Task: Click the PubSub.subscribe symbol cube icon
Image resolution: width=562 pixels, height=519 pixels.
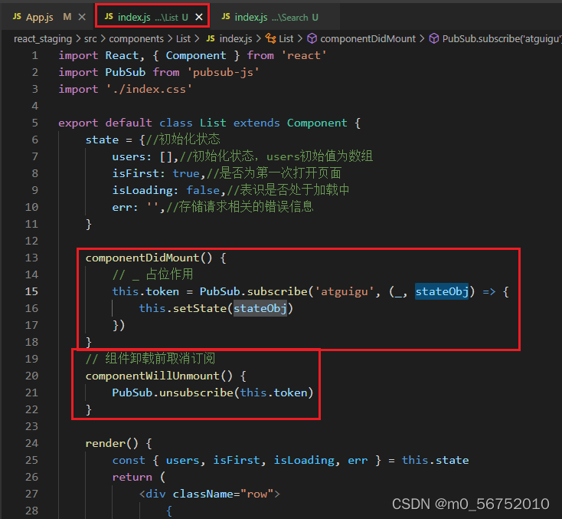Action: (434, 38)
